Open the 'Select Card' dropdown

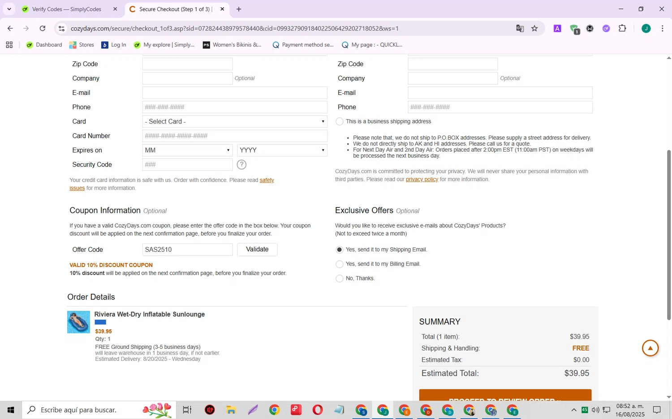235,122
